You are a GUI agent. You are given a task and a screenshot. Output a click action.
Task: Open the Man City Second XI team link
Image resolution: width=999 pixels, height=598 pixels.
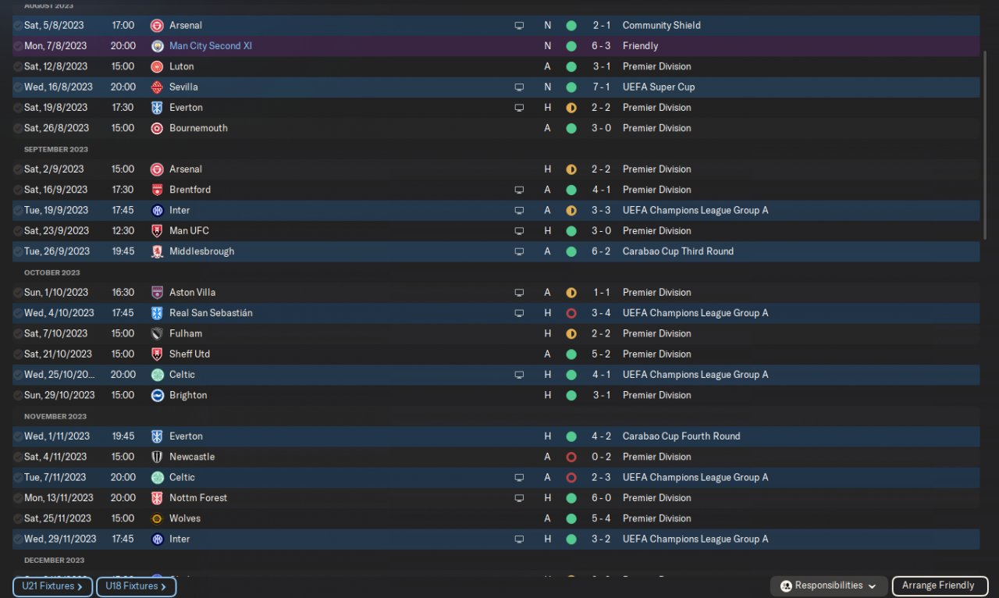210,46
